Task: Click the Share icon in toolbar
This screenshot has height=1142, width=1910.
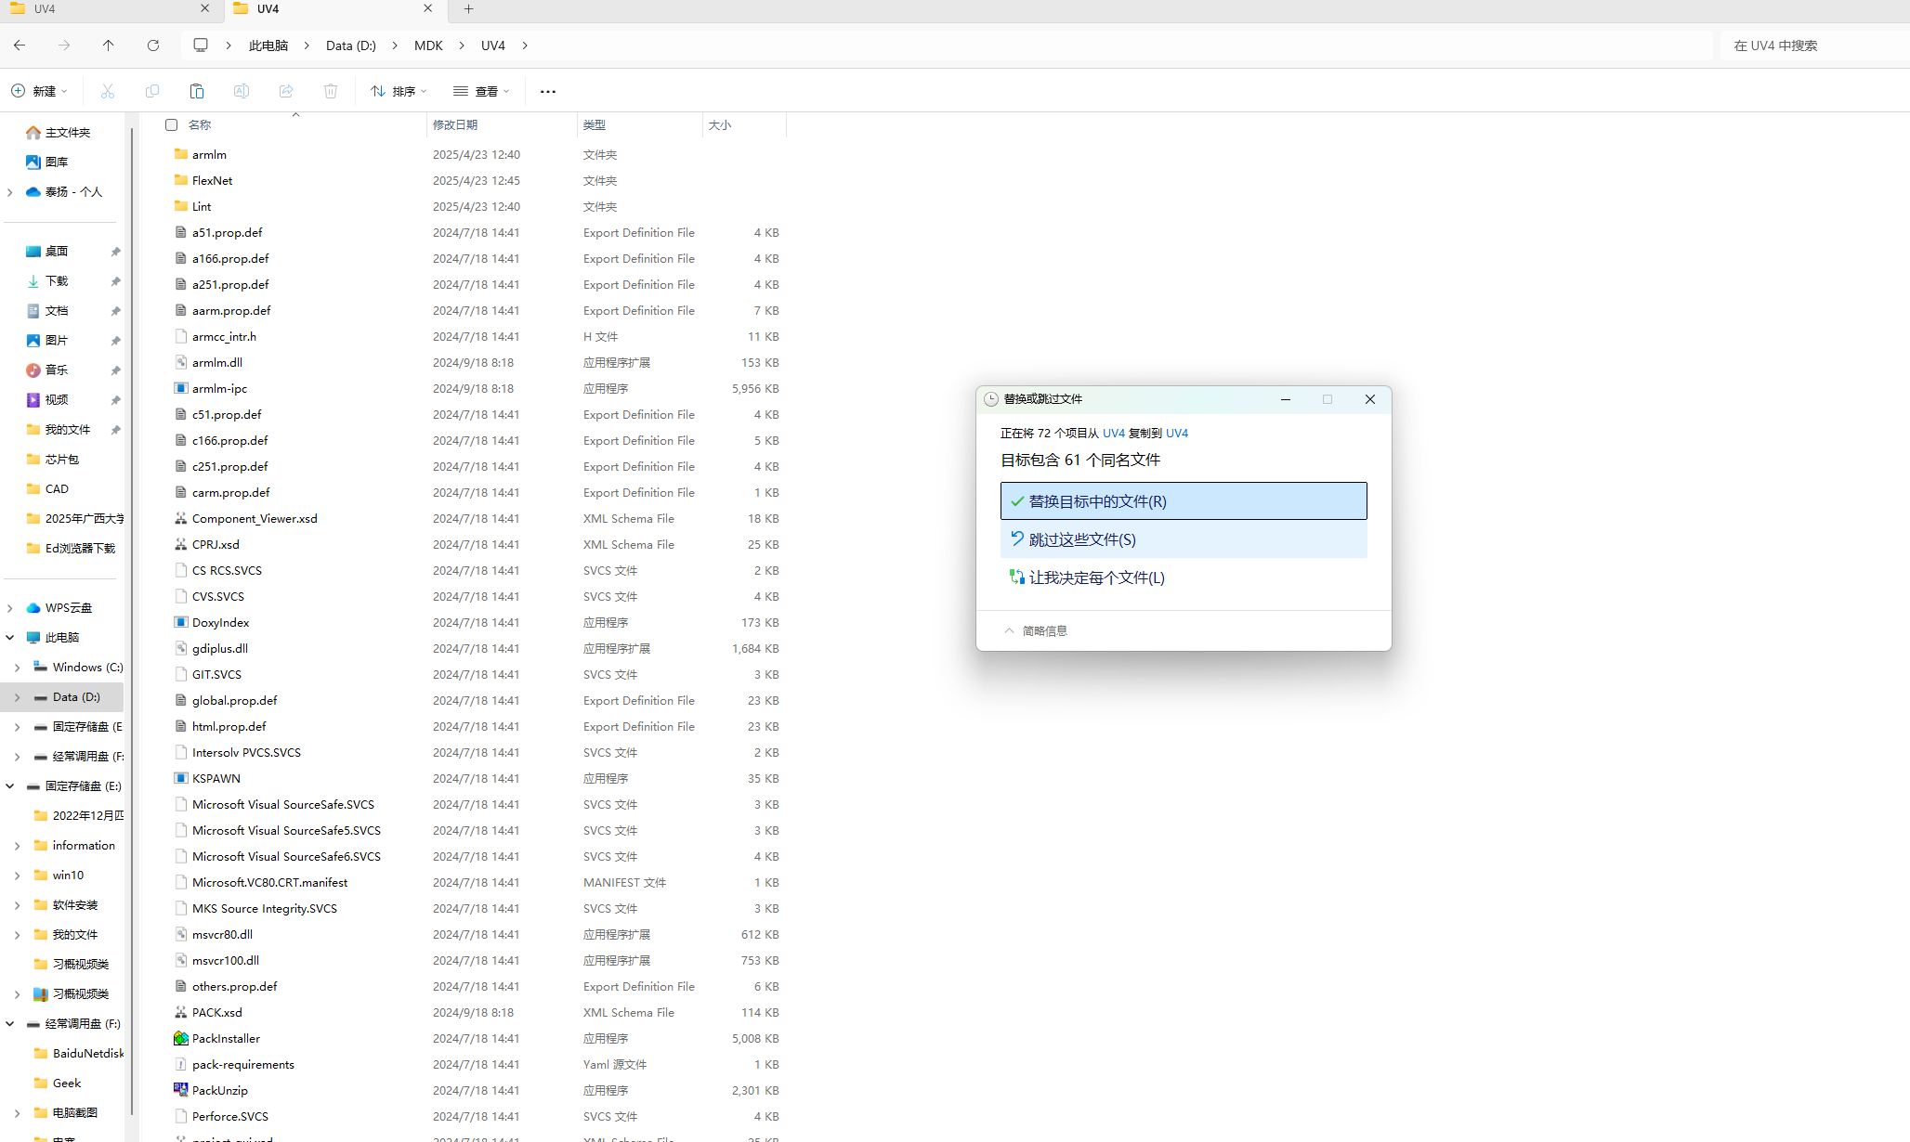Action: coord(286,91)
